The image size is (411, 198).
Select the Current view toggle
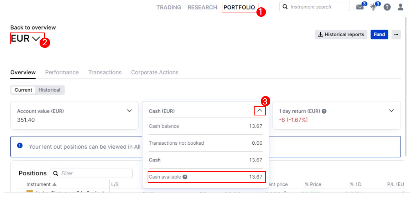(23, 90)
